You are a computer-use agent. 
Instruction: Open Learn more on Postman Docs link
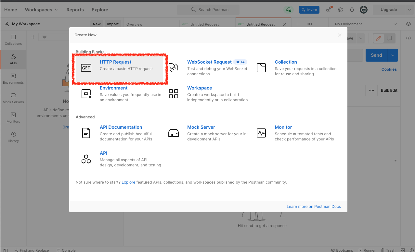pos(314,207)
